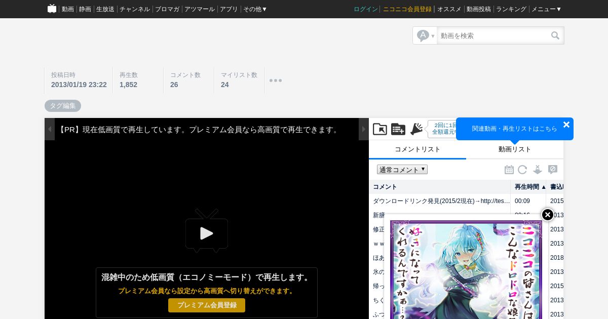Open アツマール in top bar
Image resolution: width=608 pixels, height=319 pixels.
(x=200, y=9)
